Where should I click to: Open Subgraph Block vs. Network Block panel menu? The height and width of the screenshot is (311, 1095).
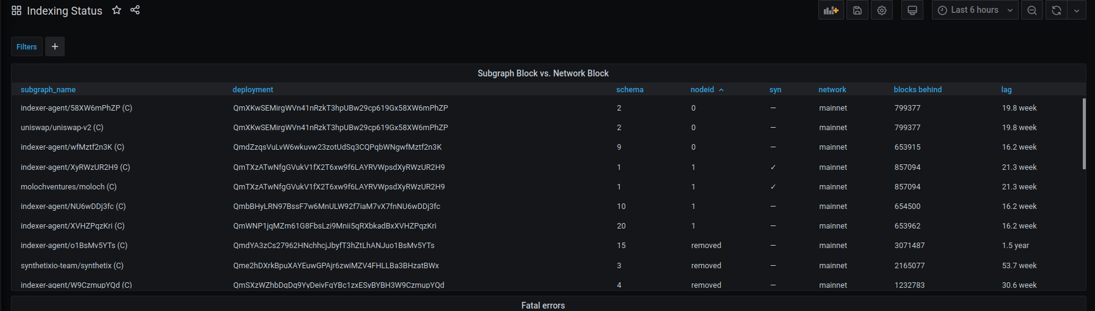tap(543, 73)
